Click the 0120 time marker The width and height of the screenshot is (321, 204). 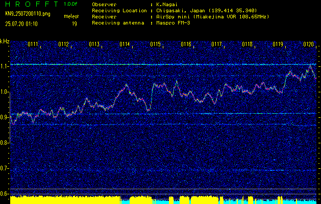pyautogui.click(x=309, y=44)
